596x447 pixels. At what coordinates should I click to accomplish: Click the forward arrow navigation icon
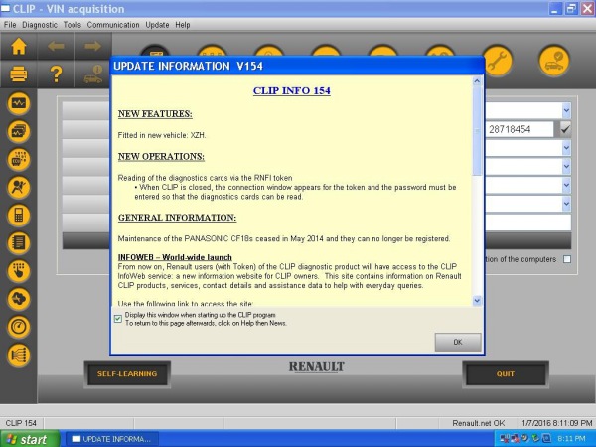tap(93, 47)
